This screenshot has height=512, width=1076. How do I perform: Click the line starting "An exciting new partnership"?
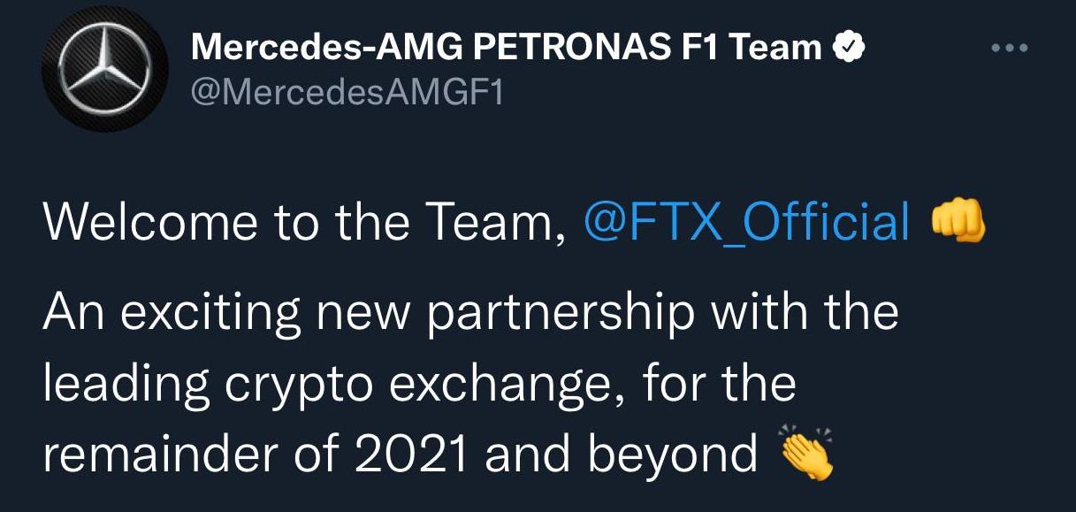tap(469, 312)
